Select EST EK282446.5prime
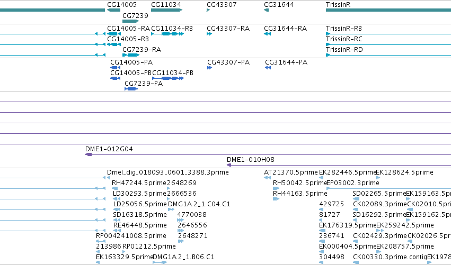Screen dimensions: 451x265 pos(348,172)
